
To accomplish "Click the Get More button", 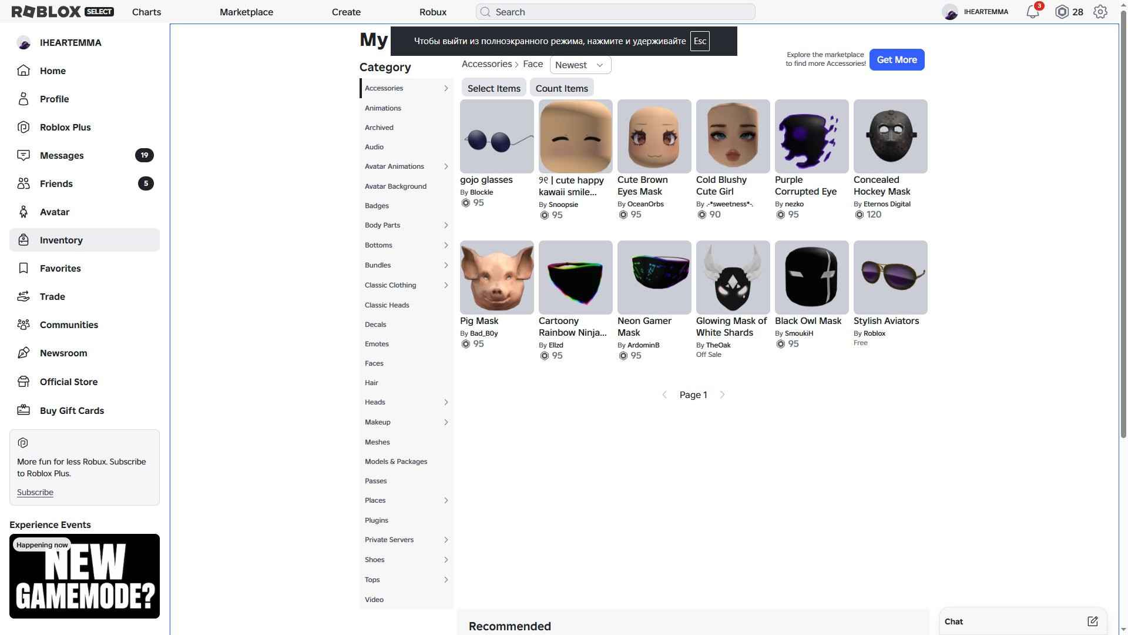I will [x=897, y=59].
